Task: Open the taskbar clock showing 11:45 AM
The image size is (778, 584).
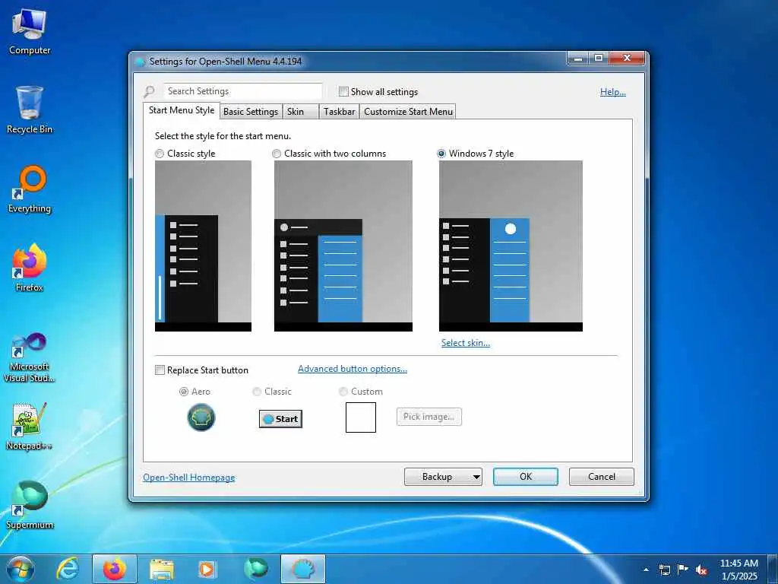Action: pos(738,570)
